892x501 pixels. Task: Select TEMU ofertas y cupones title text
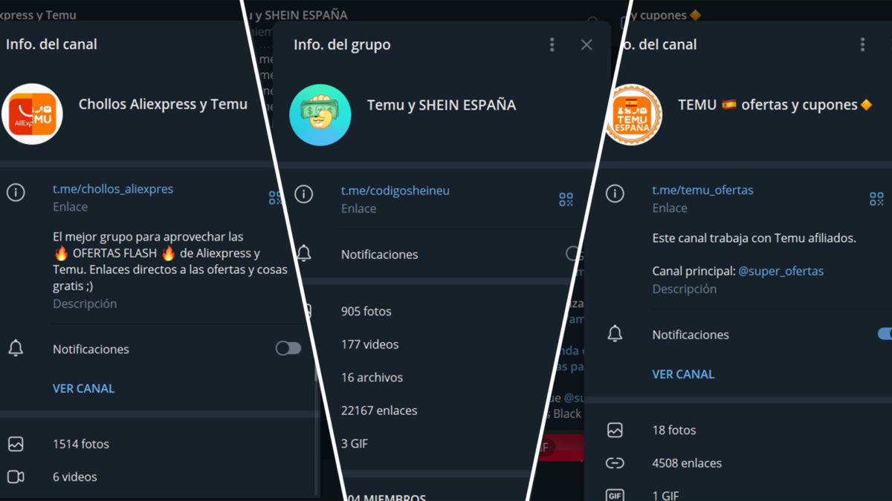point(775,105)
